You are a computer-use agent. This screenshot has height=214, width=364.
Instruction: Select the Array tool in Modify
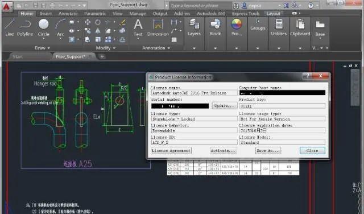[x=108, y=39]
